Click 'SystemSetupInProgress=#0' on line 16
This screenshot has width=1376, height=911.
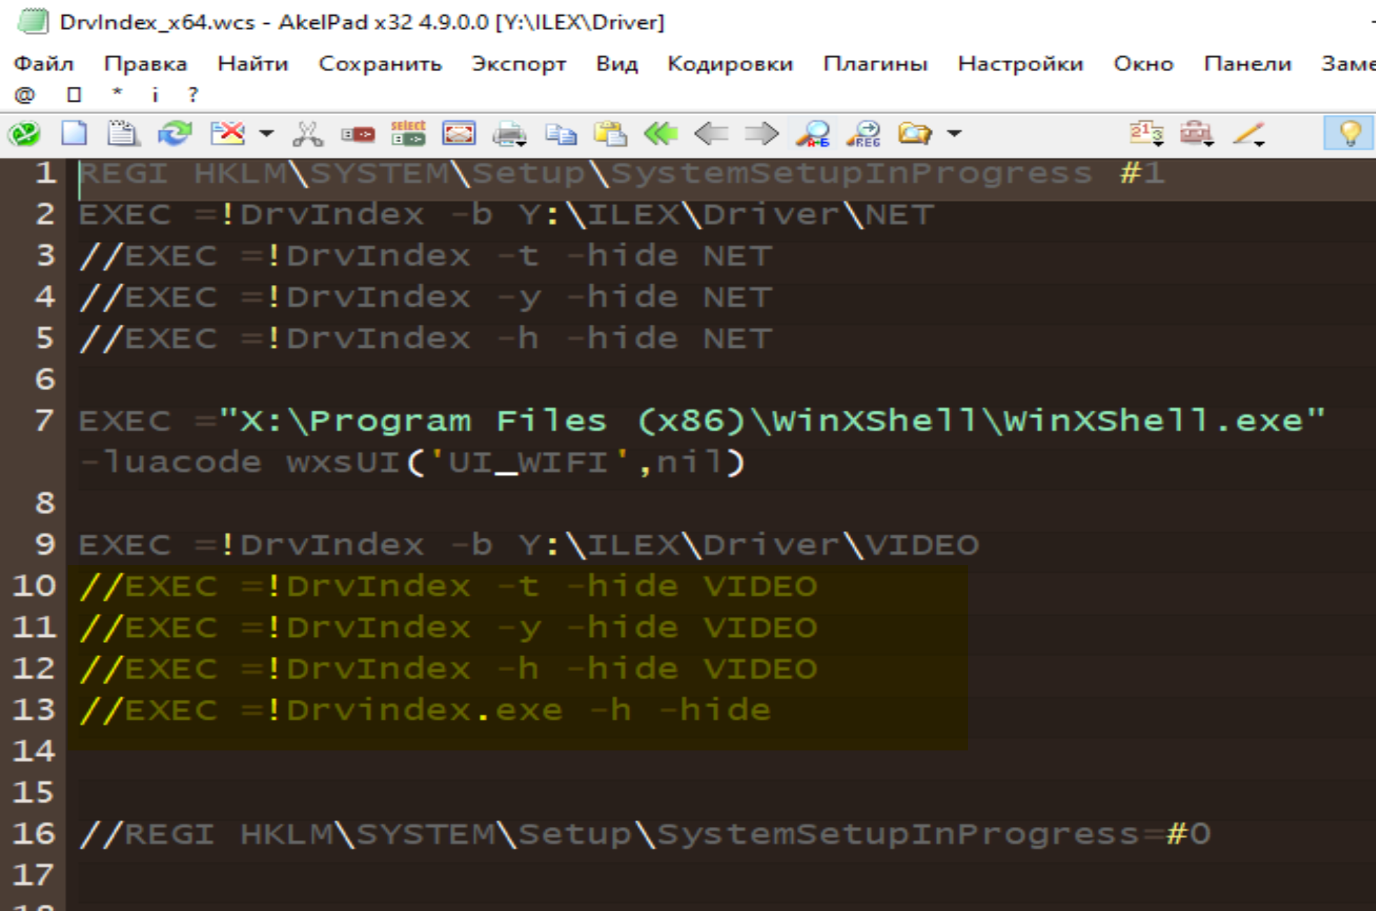point(934,834)
